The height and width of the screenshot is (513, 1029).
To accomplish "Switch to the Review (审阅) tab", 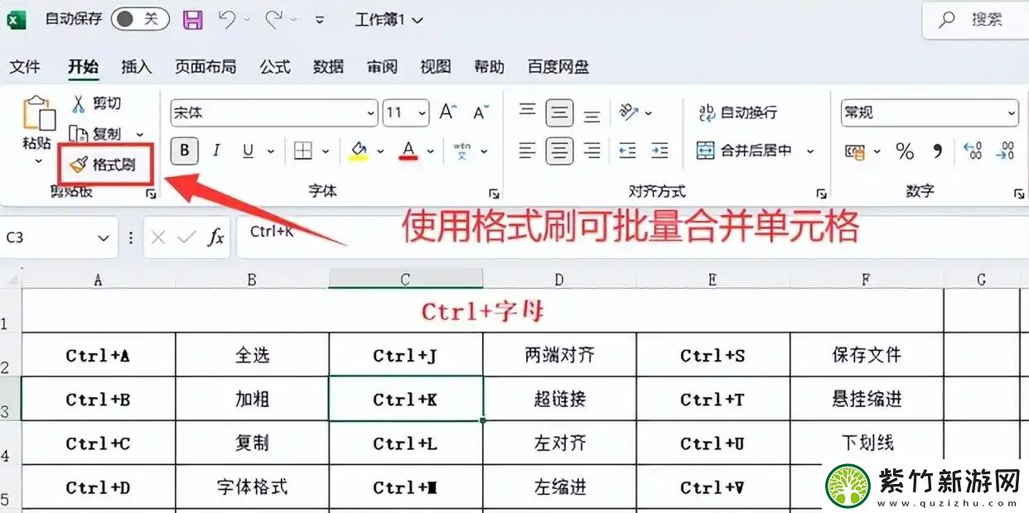I will [x=382, y=67].
